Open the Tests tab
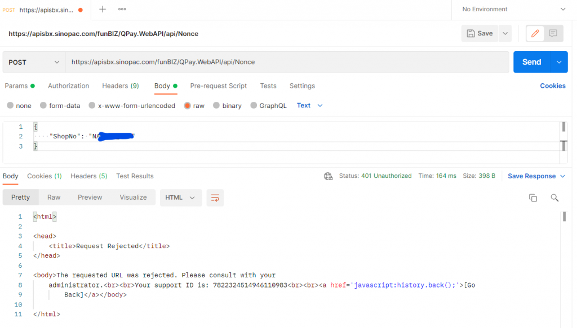 (268, 86)
